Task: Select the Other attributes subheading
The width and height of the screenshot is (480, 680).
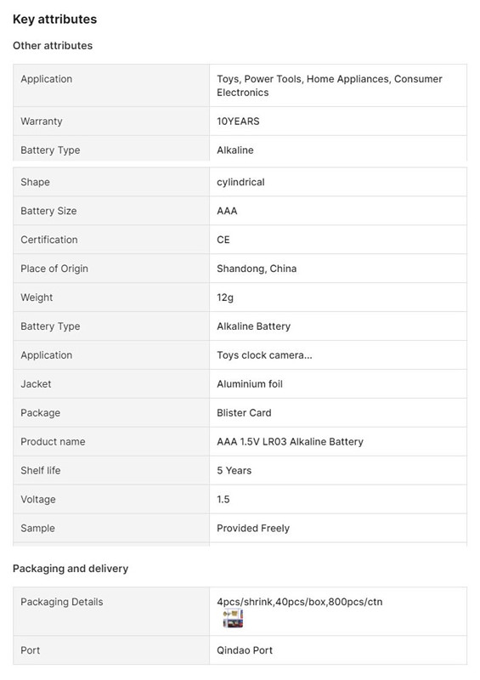Action: click(x=53, y=46)
